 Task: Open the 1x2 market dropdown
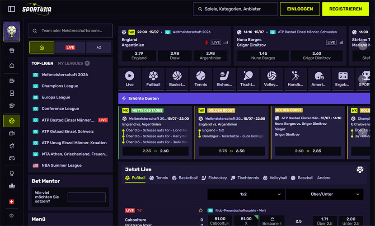(x=246, y=194)
